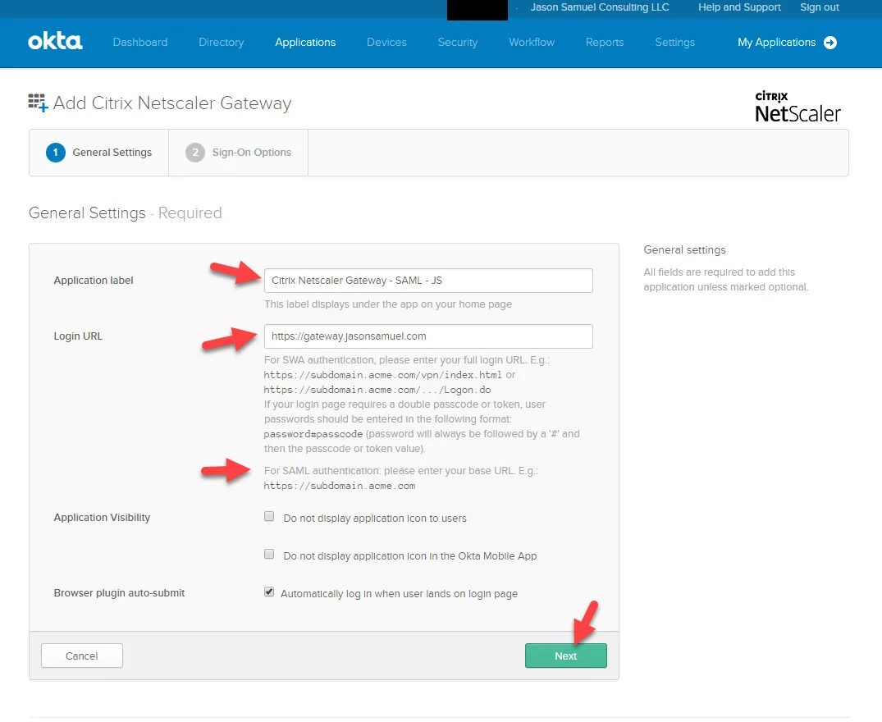Screen dimensions: 882x722
Task: Click the Application Visibility label
Action: [x=102, y=518]
